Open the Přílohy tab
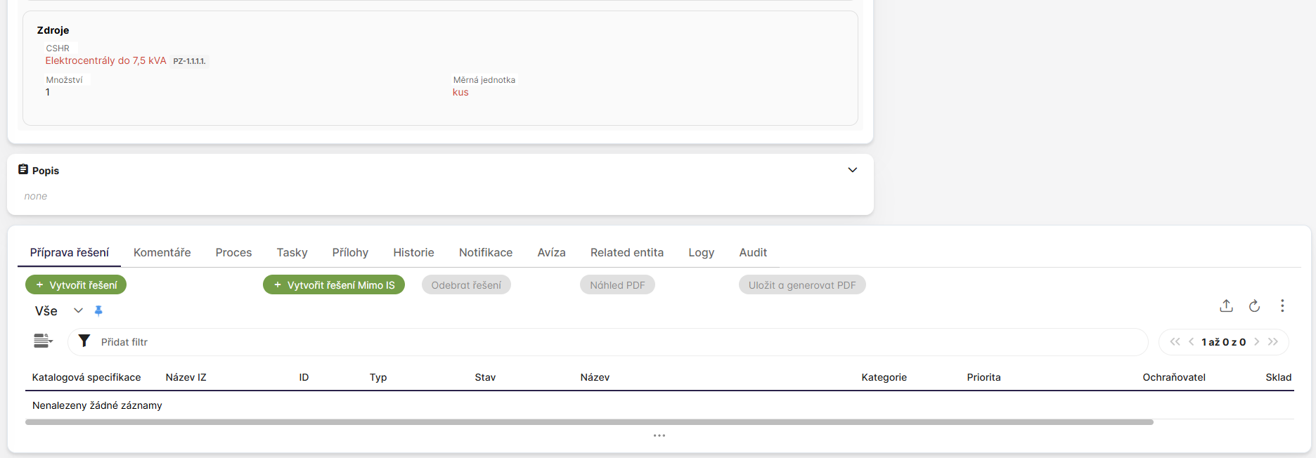This screenshot has height=458, width=1316. (x=350, y=252)
